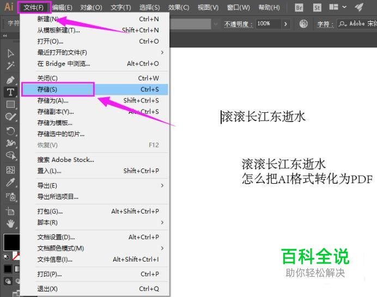Select the Mesh tool
Image resolution: width=377 pixels, height=297 pixels.
pos(10,170)
